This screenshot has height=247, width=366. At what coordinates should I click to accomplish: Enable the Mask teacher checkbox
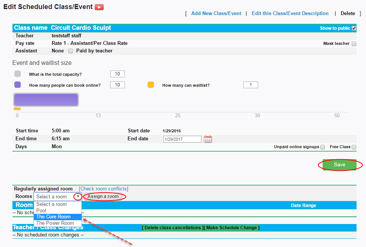click(x=354, y=43)
